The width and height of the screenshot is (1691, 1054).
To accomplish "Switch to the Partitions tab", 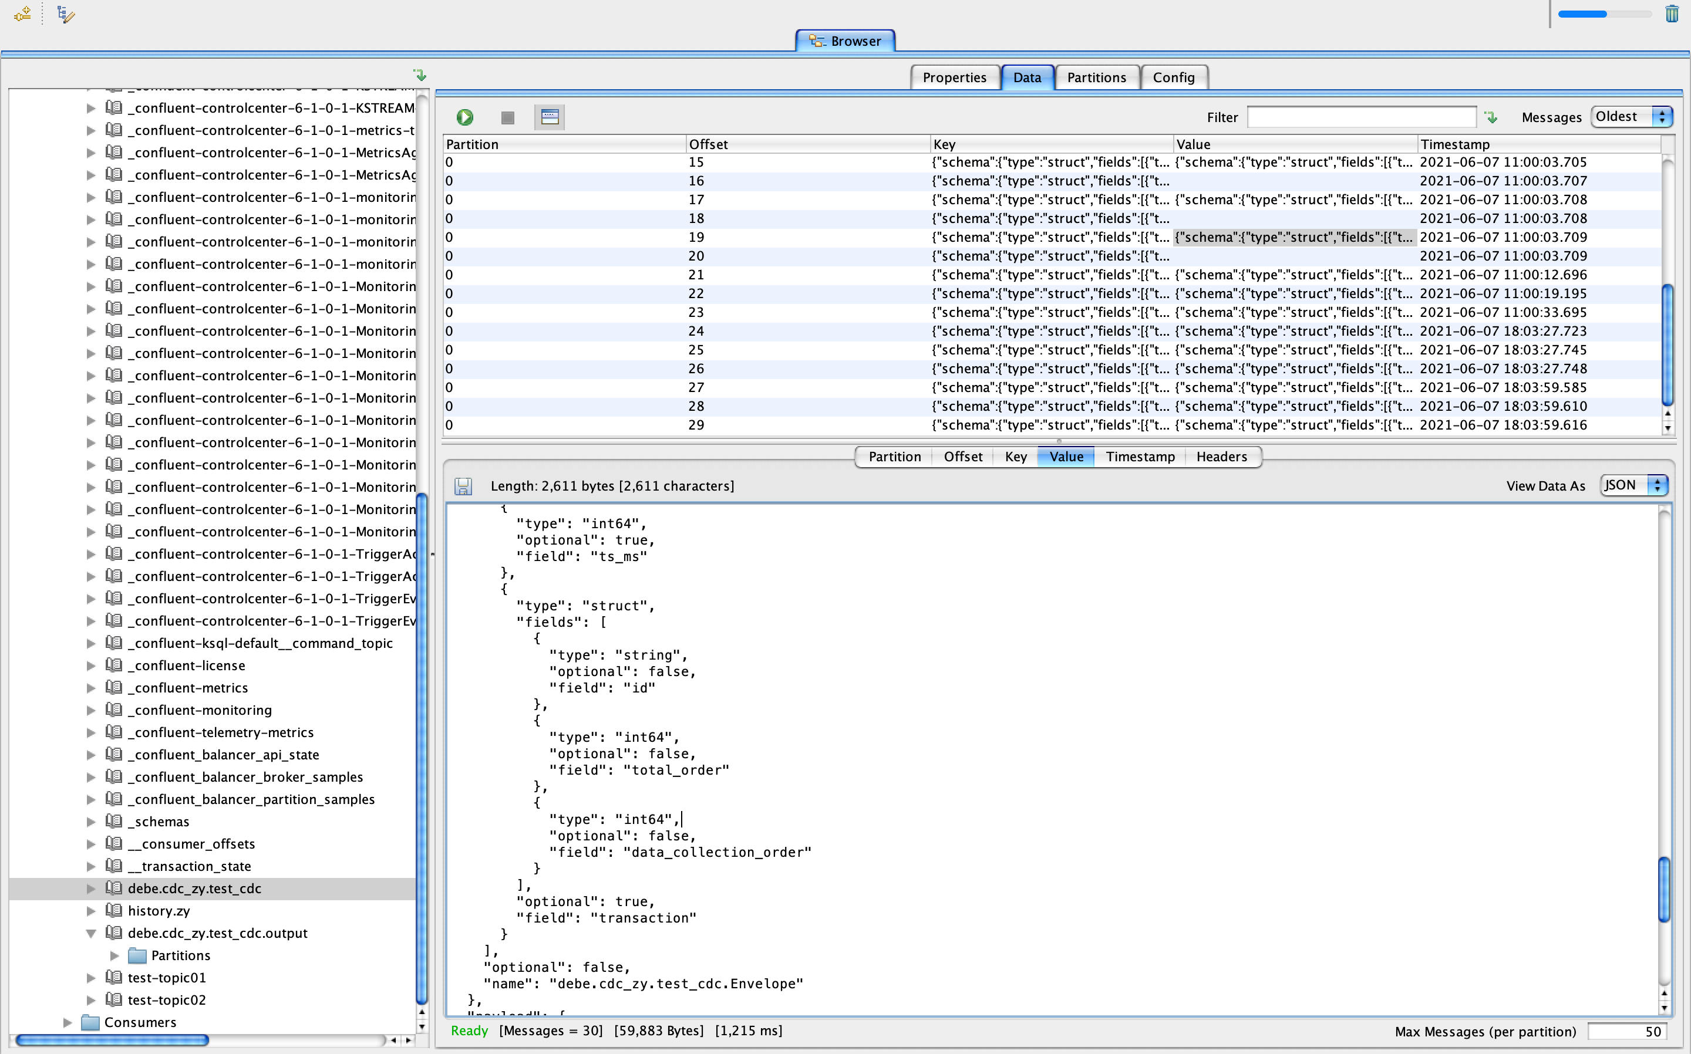I will 1096,77.
